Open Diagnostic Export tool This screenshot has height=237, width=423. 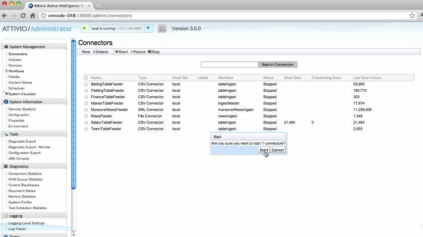pyautogui.click(x=22, y=142)
